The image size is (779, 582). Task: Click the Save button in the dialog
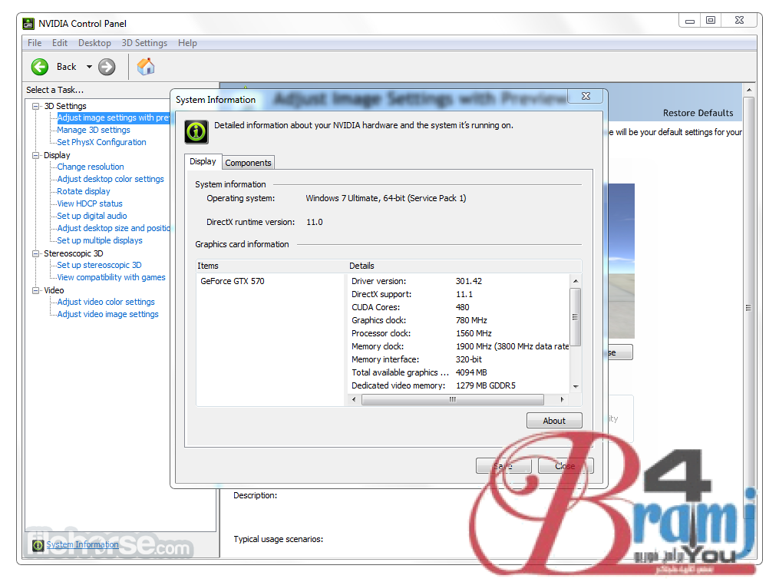(503, 466)
